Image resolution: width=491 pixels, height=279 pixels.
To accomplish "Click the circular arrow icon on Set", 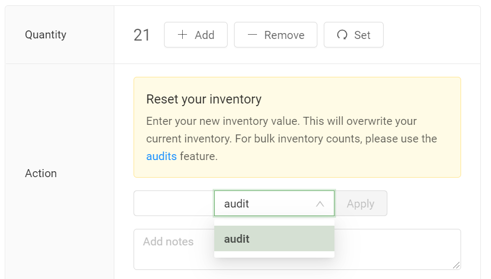I will pyautogui.click(x=342, y=35).
